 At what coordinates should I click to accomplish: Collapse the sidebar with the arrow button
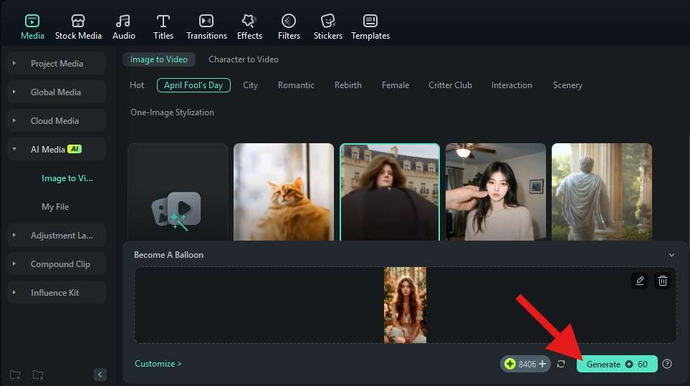click(100, 375)
